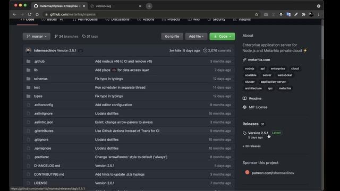340x191 pixels.
Task: Open Version 2.5.1 latest release
Action: pos(258,133)
